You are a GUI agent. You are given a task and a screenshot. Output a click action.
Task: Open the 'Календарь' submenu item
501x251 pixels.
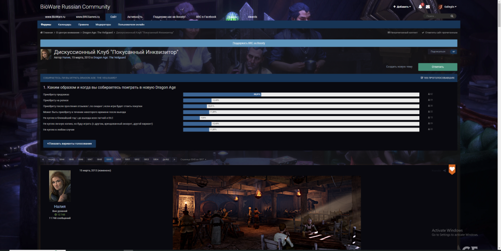[64, 24]
